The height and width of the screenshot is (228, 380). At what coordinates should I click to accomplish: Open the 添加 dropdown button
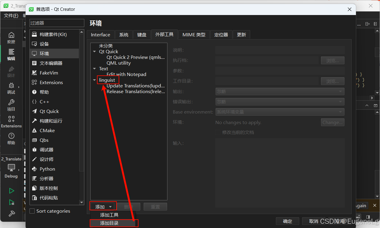(103, 207)
